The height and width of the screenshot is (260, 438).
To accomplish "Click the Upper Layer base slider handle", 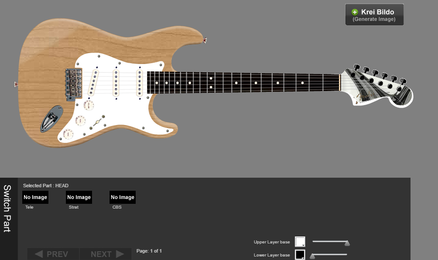I will click(347, 243).
